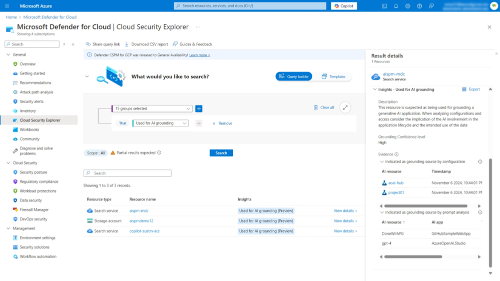Viewport: 500px width, 281px height.
Task: Focus the results search field
Action: point(127,173)
